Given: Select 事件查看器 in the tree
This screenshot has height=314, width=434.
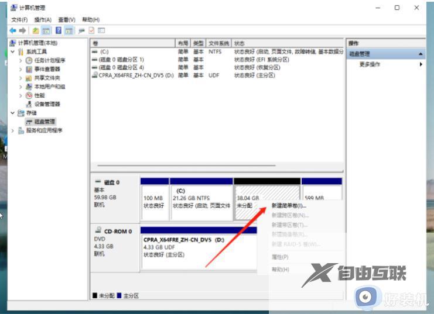Looking at the screenshot, I should tap(47, 69).
